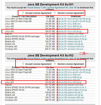Click Java SE Development Kit 8u162 heading
The width and height of the screenshot is (101, 105).
[x=50, y=55]
